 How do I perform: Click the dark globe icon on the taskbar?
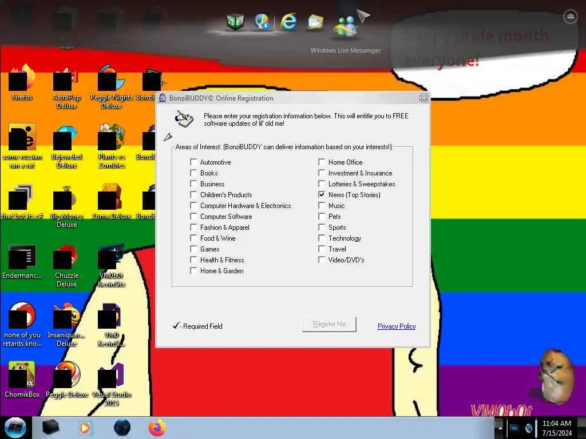click(122, 428)
